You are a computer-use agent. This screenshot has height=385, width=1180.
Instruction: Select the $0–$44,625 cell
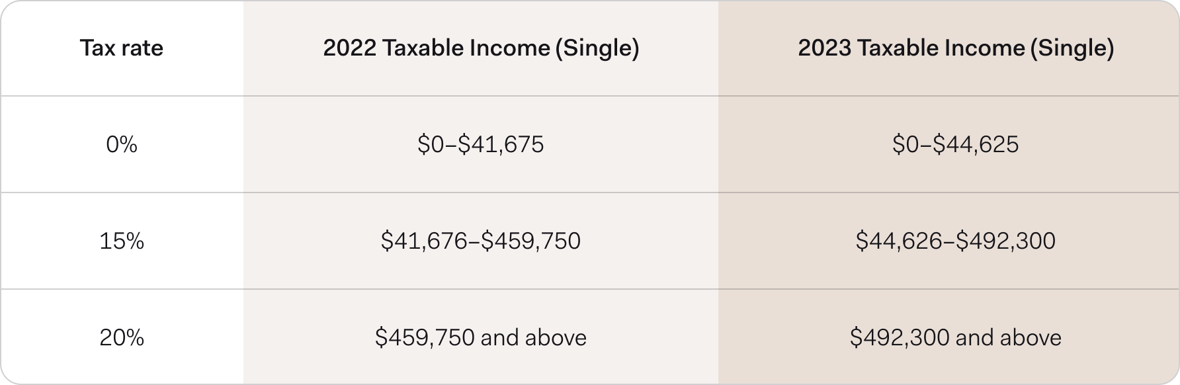coord(956,144)
